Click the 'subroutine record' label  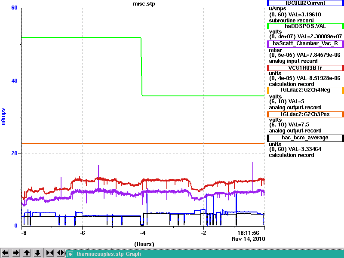point(292,21)
